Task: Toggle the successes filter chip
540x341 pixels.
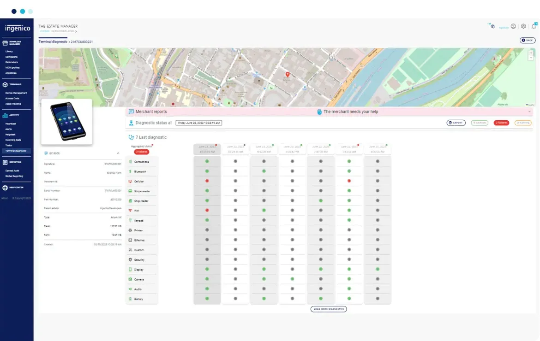Action: (x=479, y=123)
